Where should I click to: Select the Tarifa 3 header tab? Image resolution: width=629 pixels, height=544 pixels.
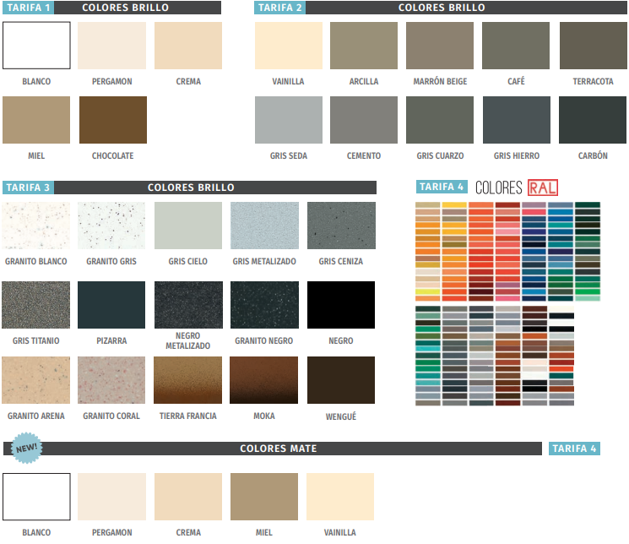[x=29, y=188]
